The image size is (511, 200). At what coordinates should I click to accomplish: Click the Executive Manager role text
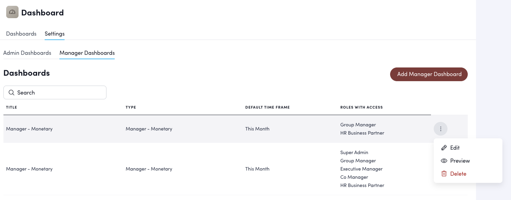click(361, 169)
